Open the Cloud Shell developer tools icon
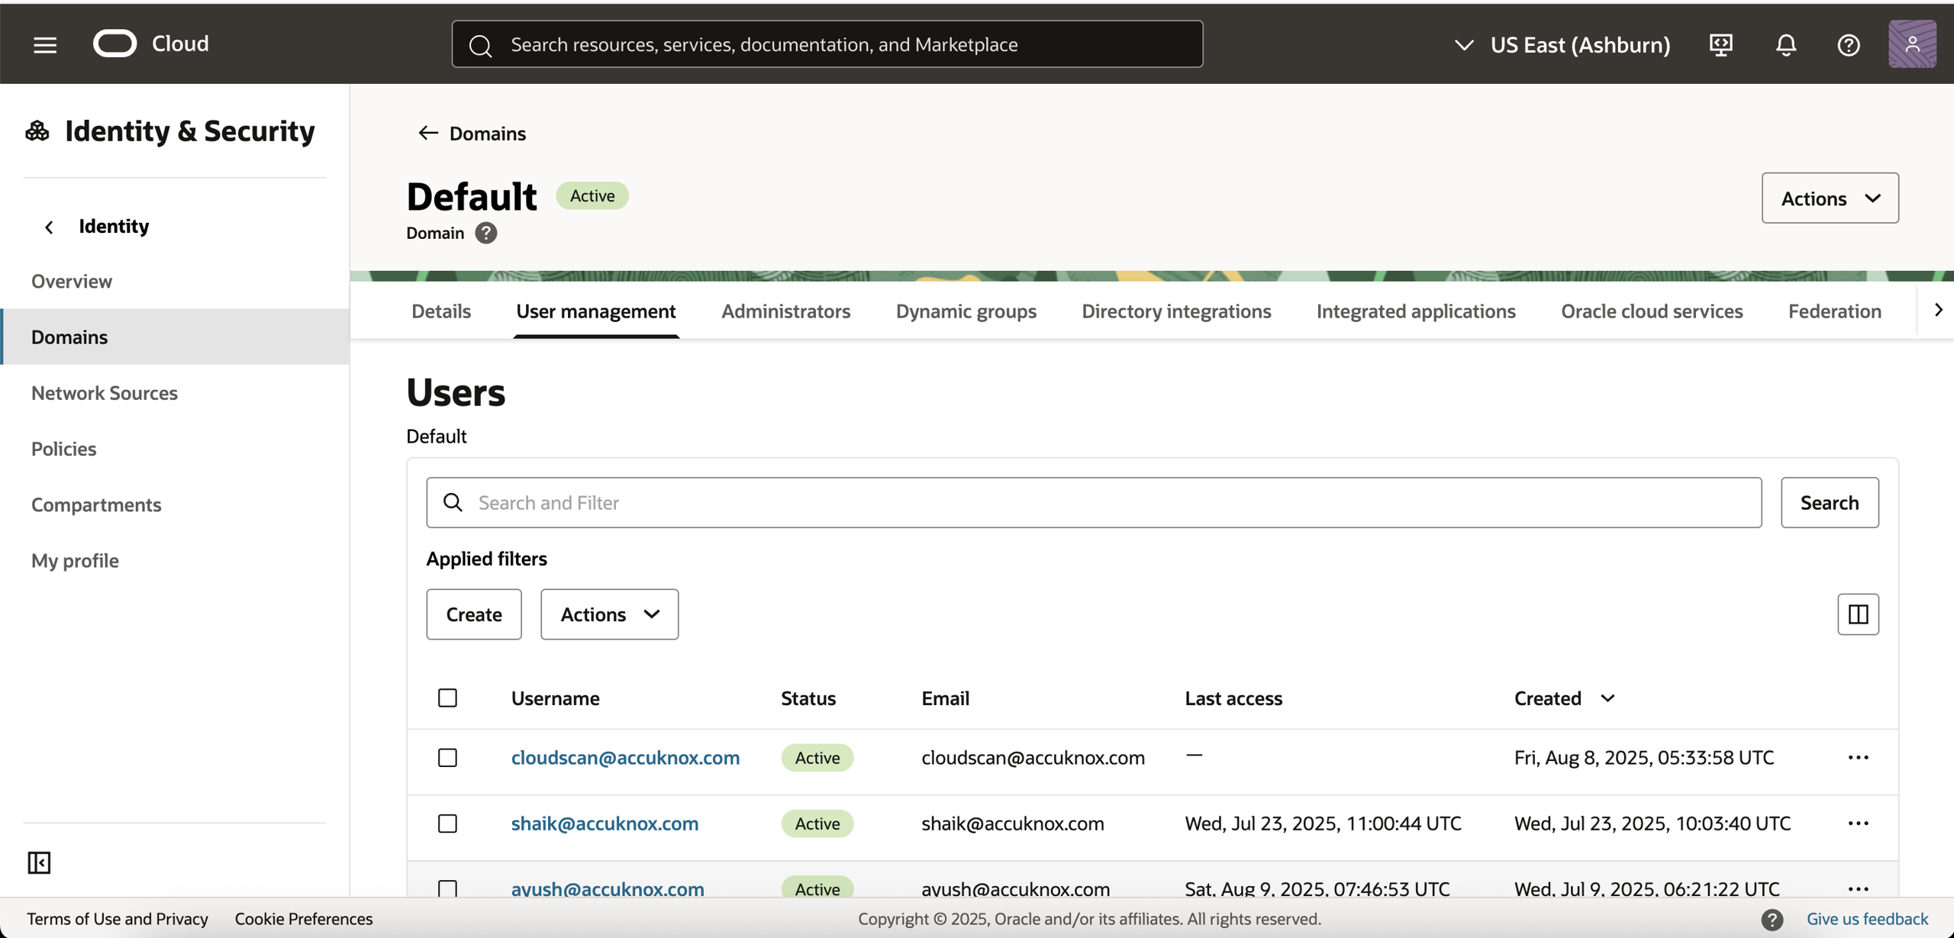The height and width of the screenshot is (938, 1954). tap(1720, 44)
